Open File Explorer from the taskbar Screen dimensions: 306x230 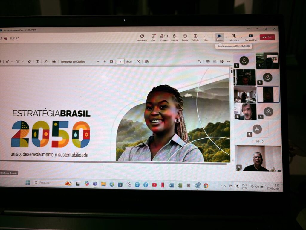tap(103, 184)
